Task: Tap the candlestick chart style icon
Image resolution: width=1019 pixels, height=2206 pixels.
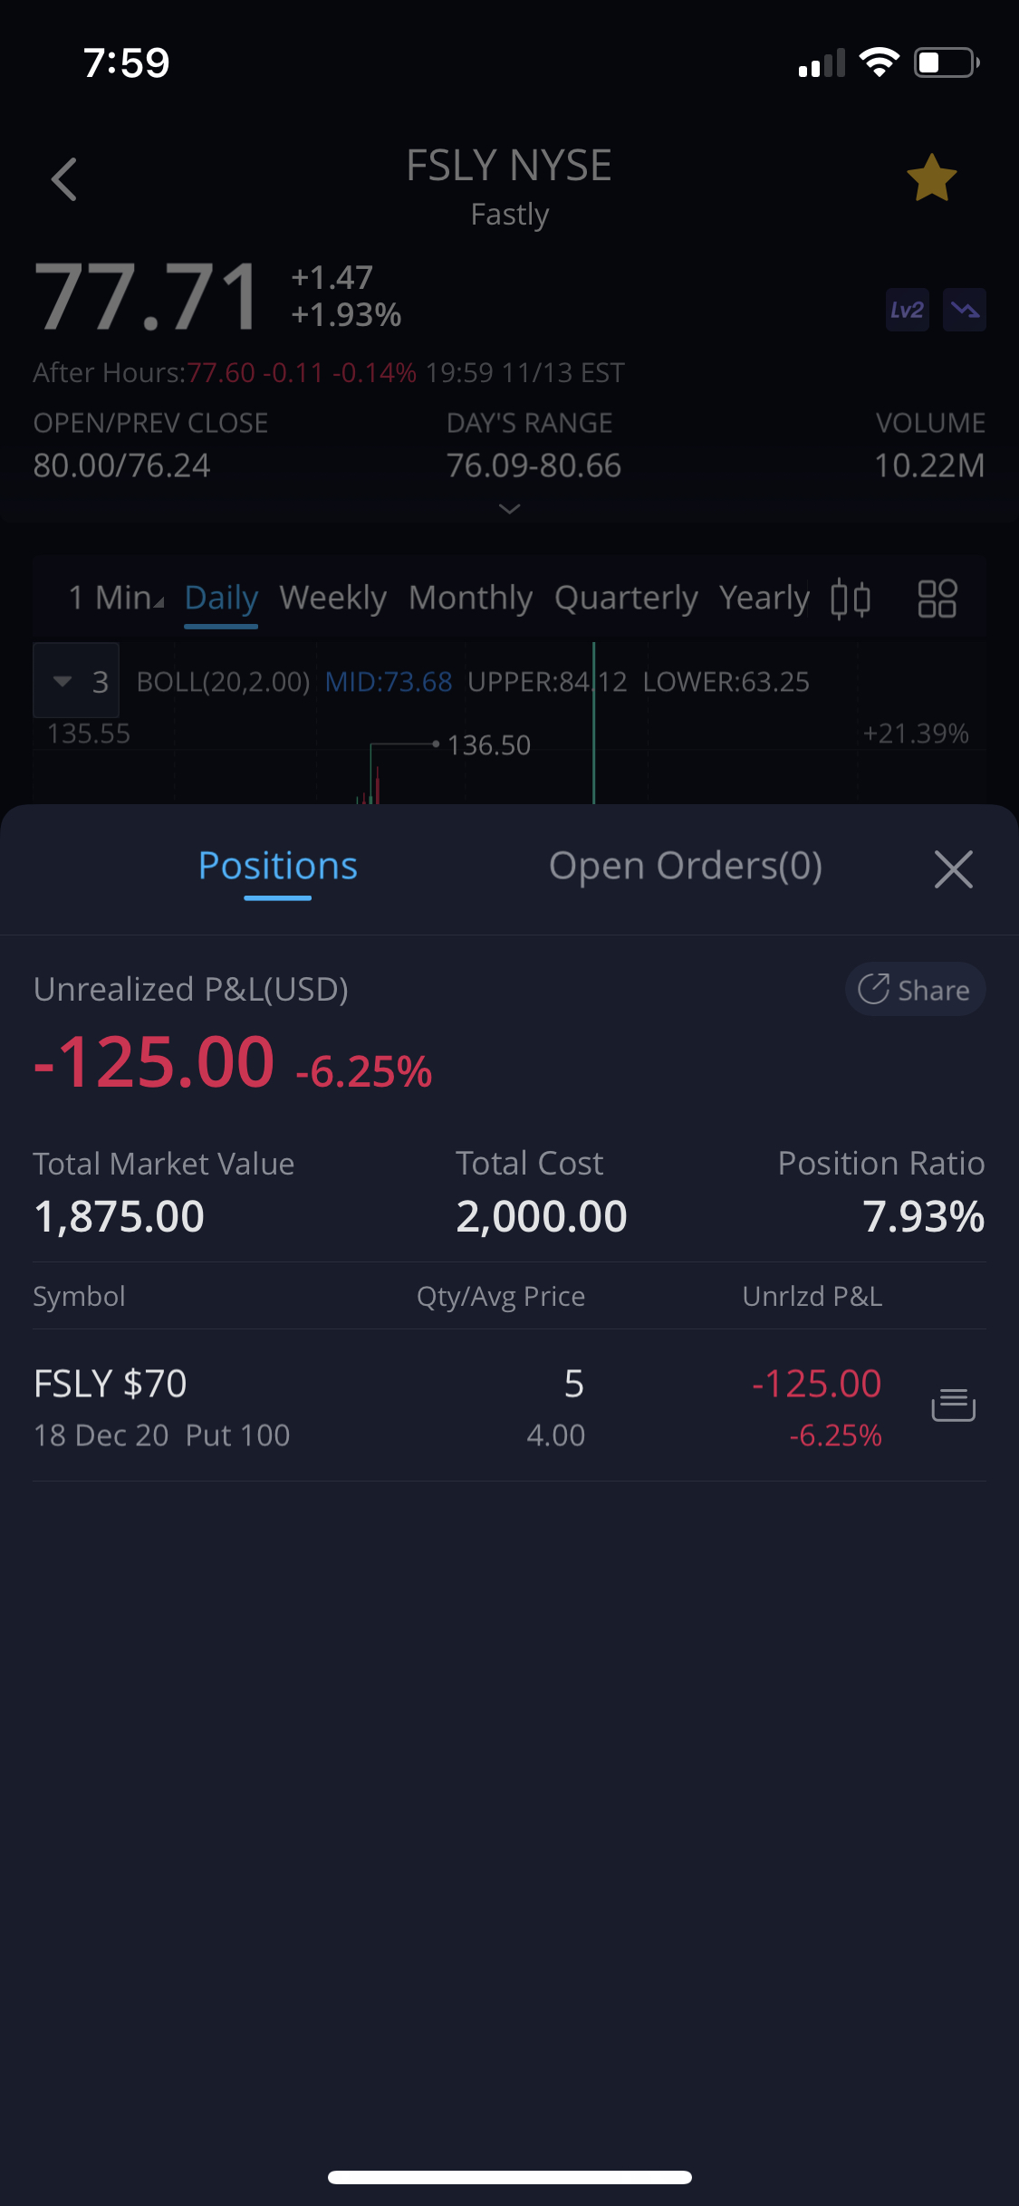Action: point(851,599)
